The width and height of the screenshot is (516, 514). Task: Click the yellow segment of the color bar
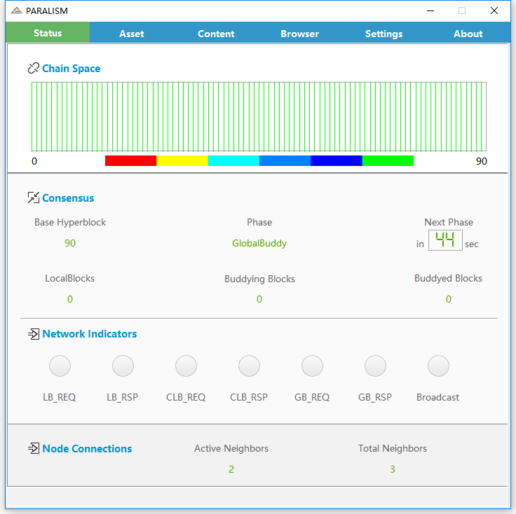[x=182, y=160]
